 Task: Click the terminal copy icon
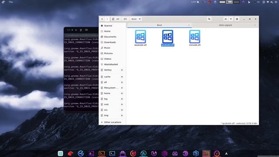coord(81,30)
